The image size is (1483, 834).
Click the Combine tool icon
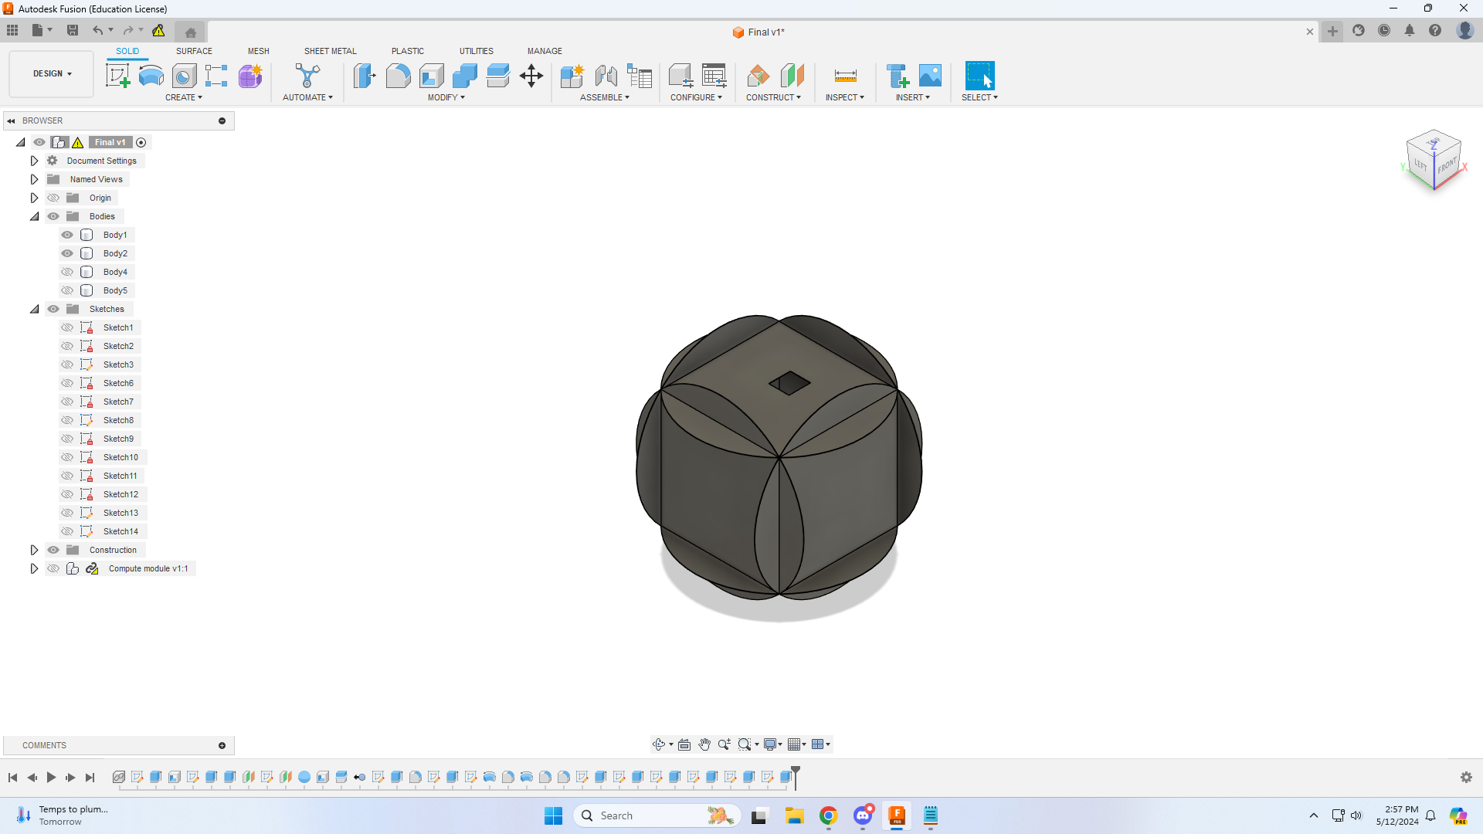464,76
